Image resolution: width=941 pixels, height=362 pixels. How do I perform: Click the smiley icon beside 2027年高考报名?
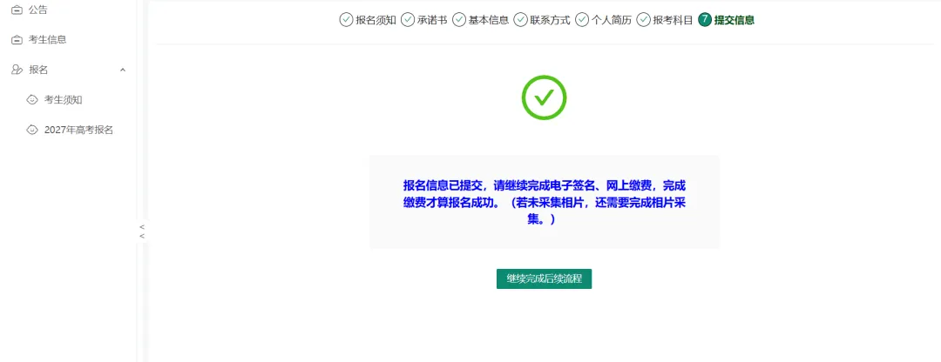point(32,130)
